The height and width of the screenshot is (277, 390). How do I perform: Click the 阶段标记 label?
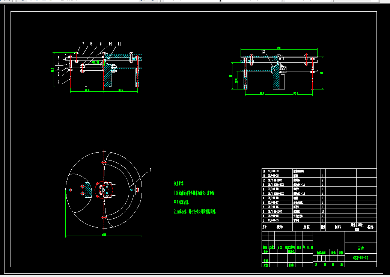click(x=321, y=253)
